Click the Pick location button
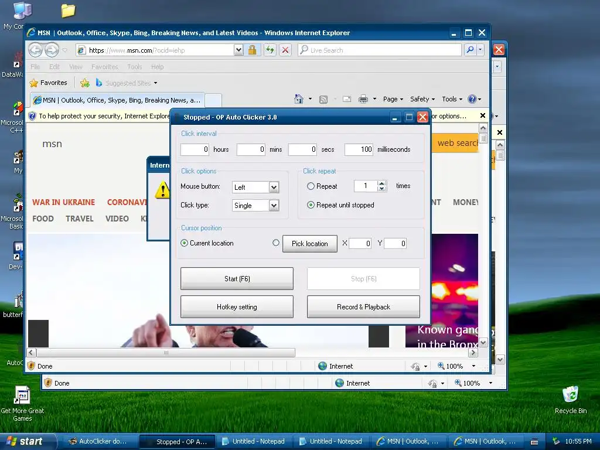 (x=310, y=244)
